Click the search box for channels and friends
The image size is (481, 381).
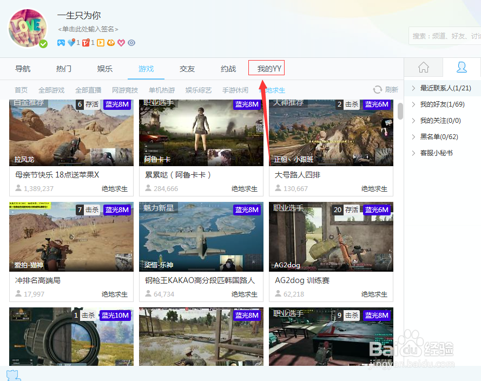pos(445,36)
